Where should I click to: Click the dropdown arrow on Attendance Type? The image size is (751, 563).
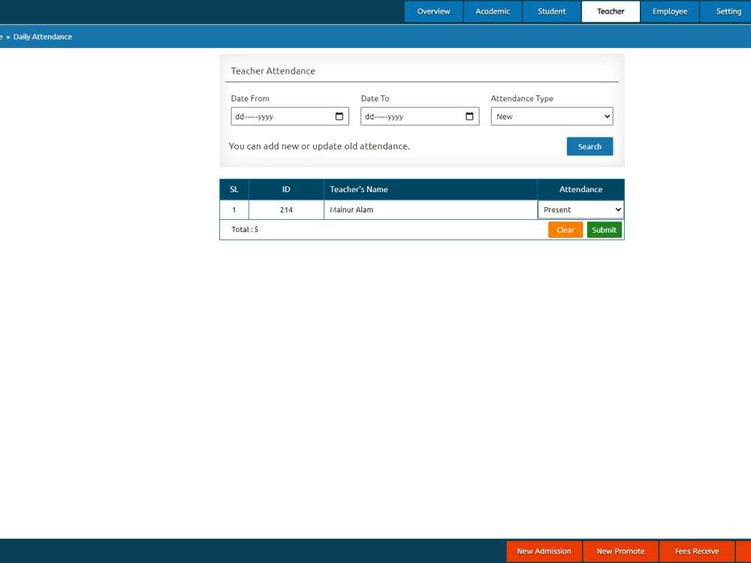pyautogui.click(x=607, y=116)
